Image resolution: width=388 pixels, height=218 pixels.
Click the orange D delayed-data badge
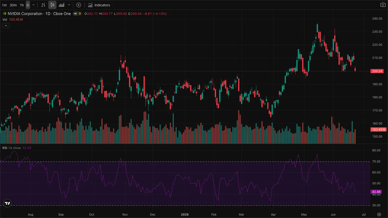(80, 14)
